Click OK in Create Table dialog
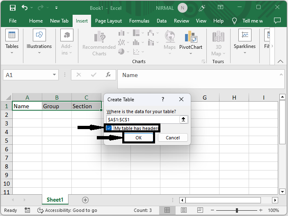The width and height of the screenshot is (288, 216). coord(139,138)
